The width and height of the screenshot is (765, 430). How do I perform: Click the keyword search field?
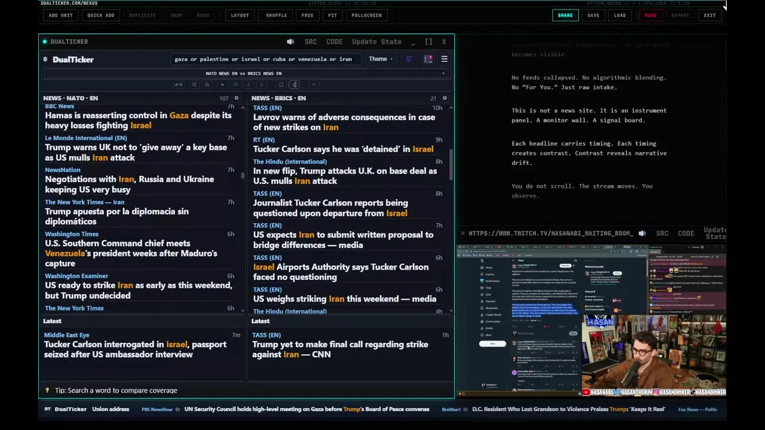pos(265,59)
